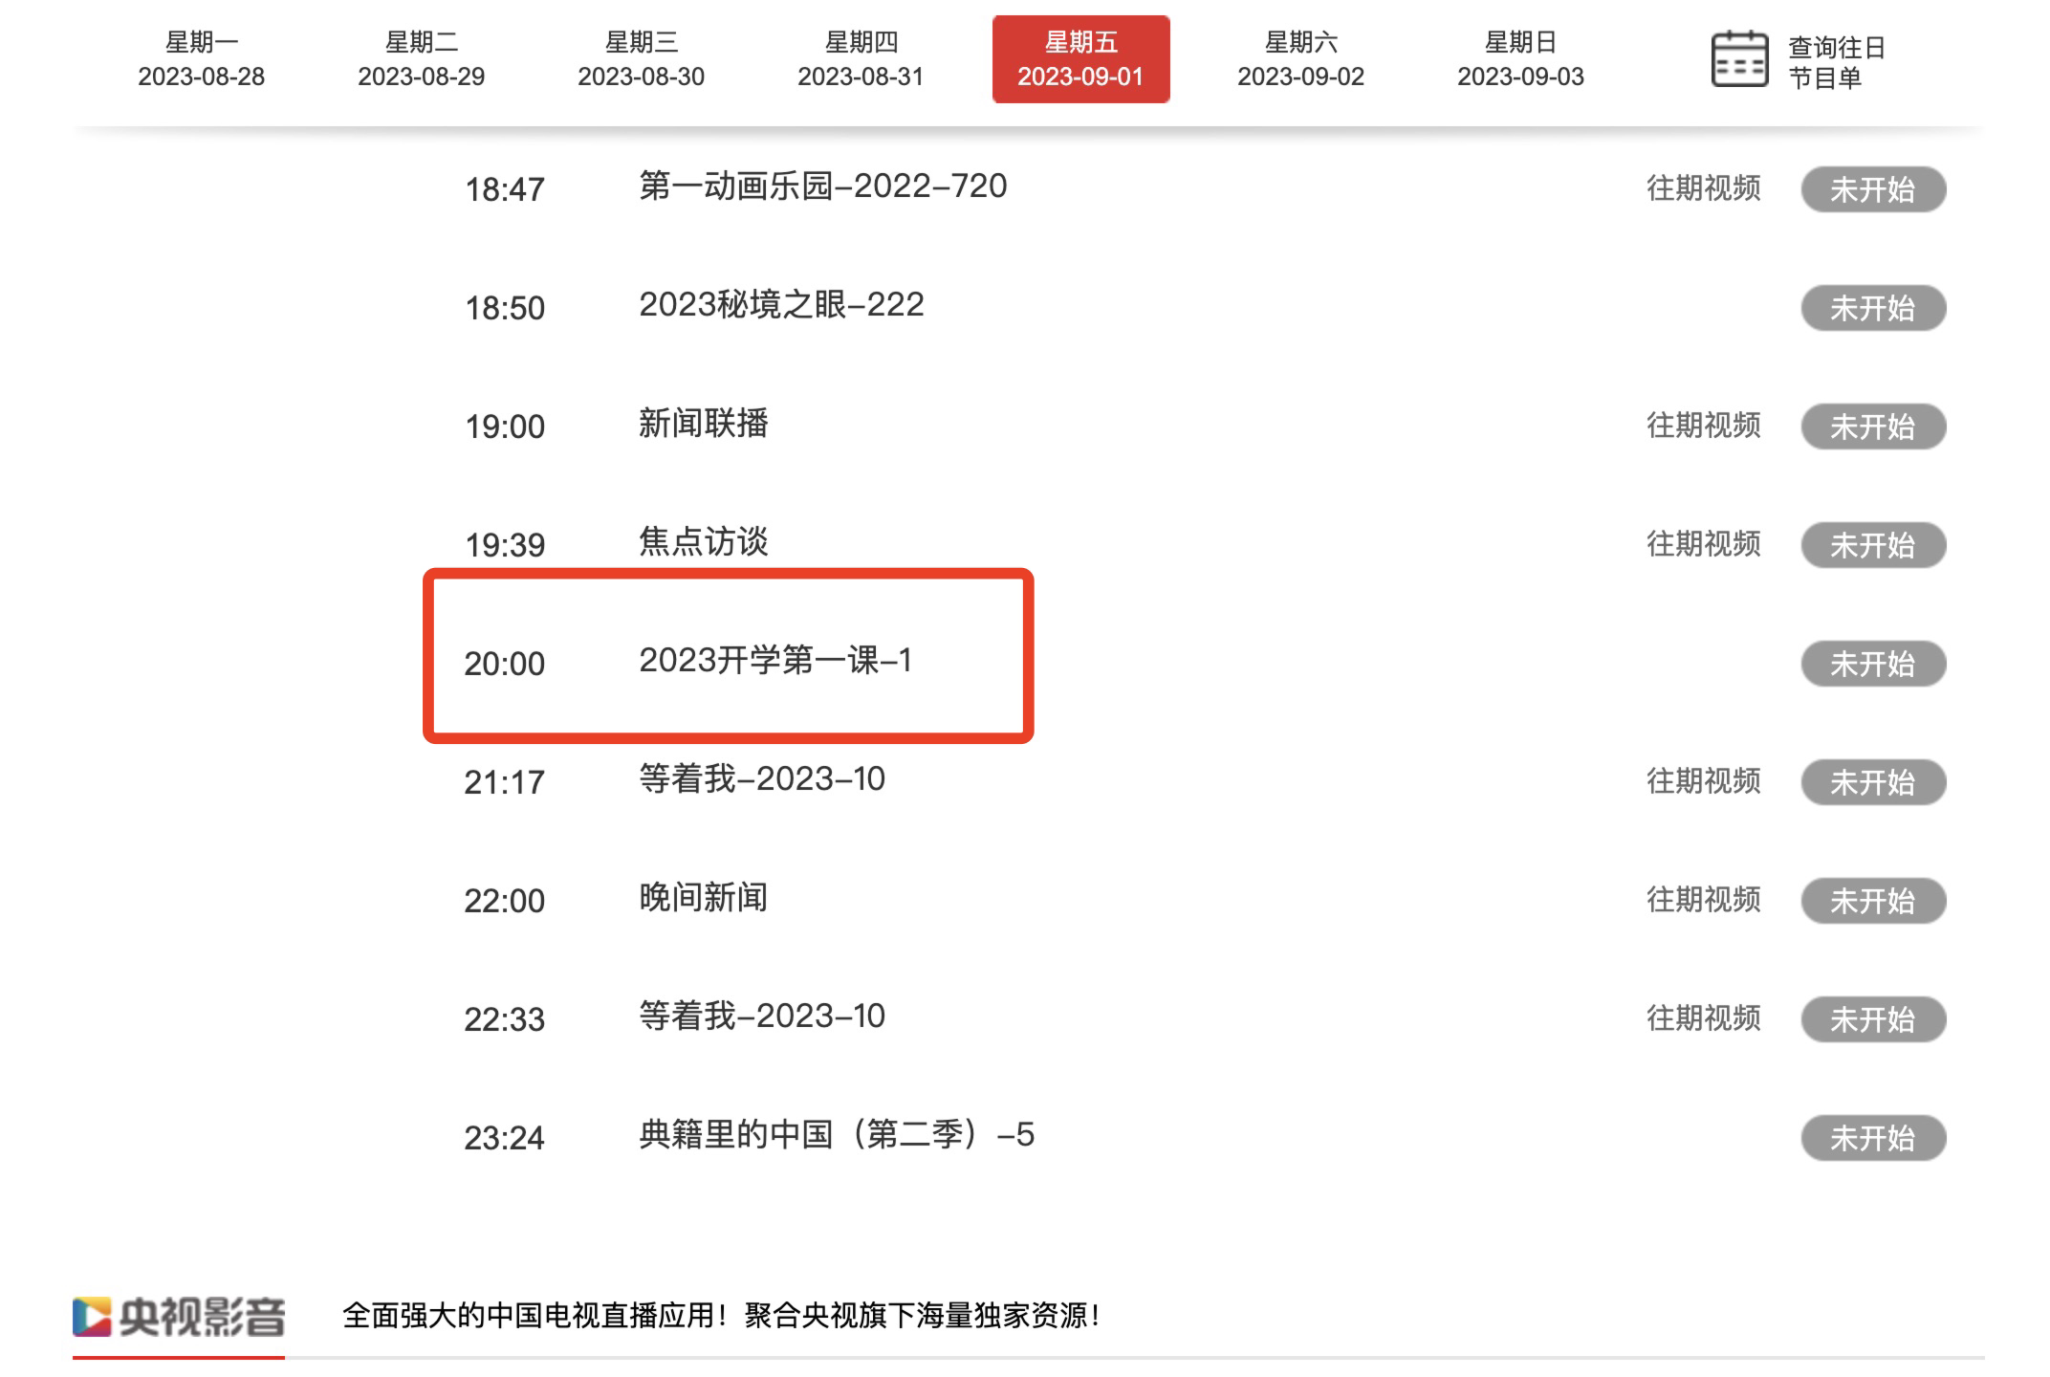Select the 星期一 2023-08-28 tab
This screenshot has height=1377, width=2050.
click(x=201, y=59)
